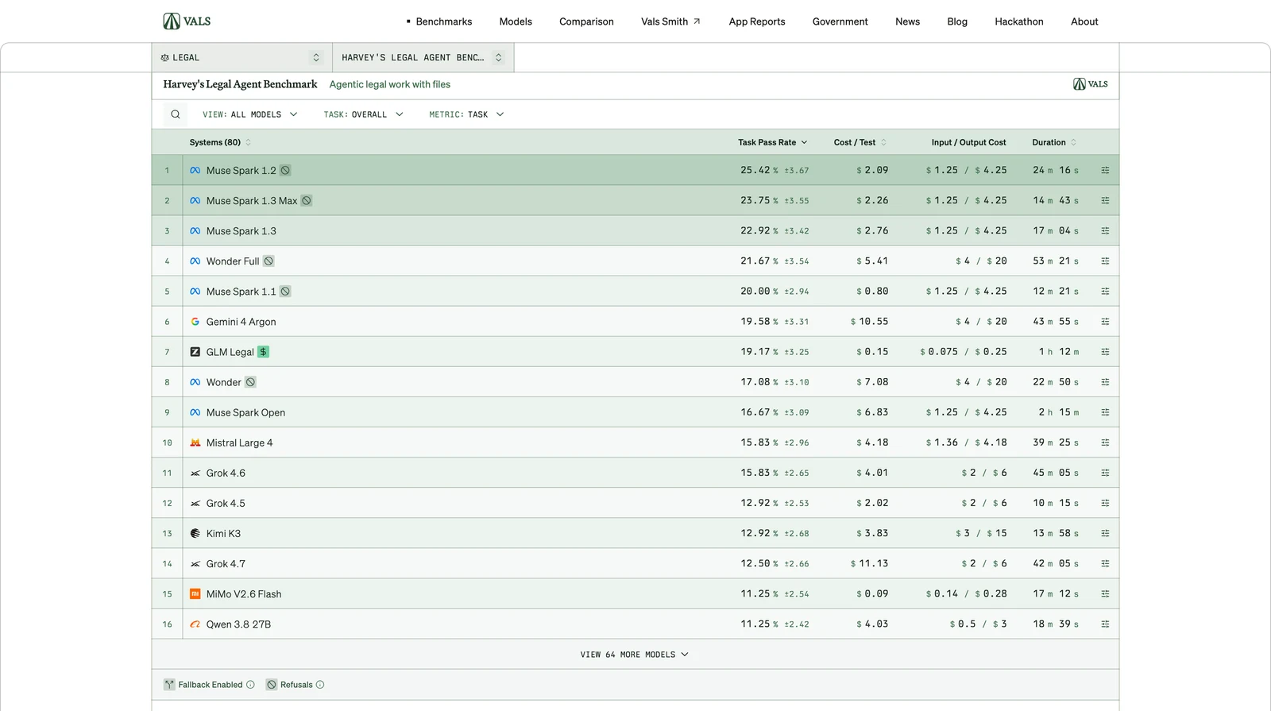
Task: Open the App Reports nav item
Action: point(757,21)
